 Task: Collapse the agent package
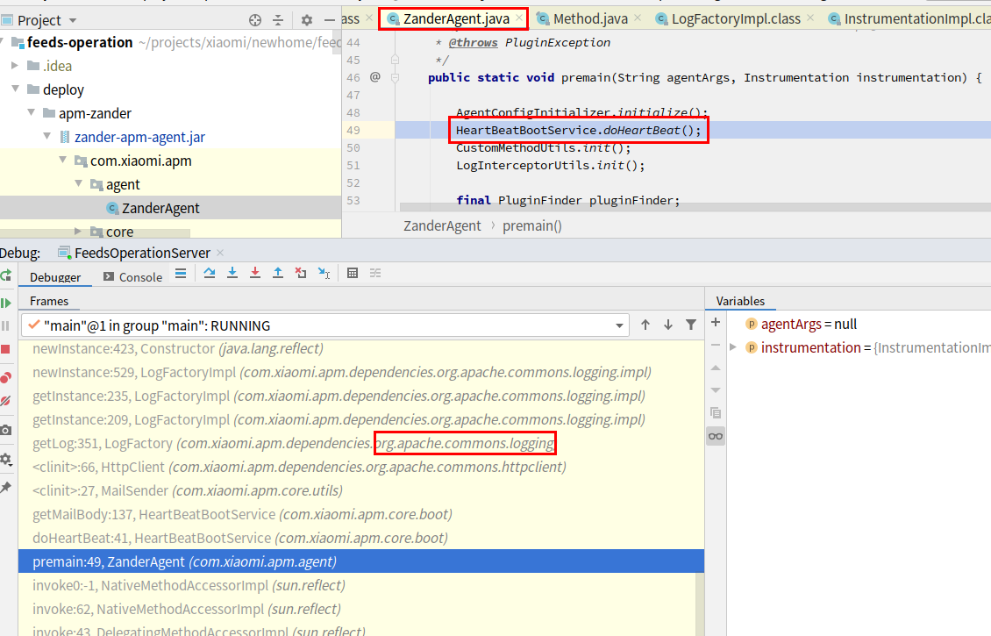point(78,183)
